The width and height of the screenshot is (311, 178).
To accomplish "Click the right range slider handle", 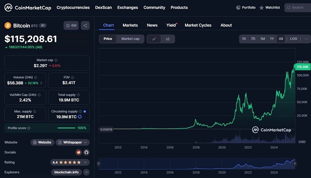I will 295,164.
